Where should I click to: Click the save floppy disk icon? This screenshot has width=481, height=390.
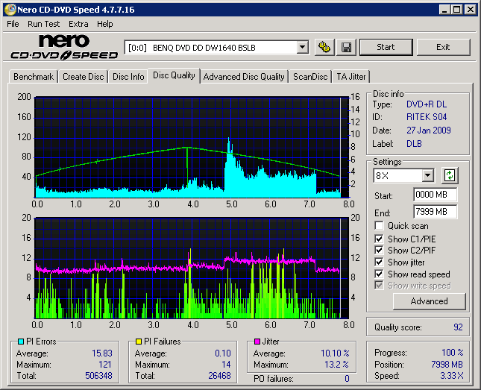pos(347,47)
